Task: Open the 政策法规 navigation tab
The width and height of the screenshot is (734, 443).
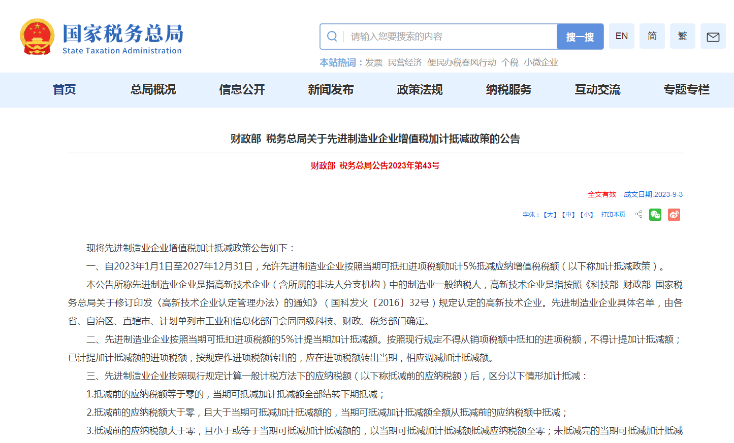Action: [420, 90]
